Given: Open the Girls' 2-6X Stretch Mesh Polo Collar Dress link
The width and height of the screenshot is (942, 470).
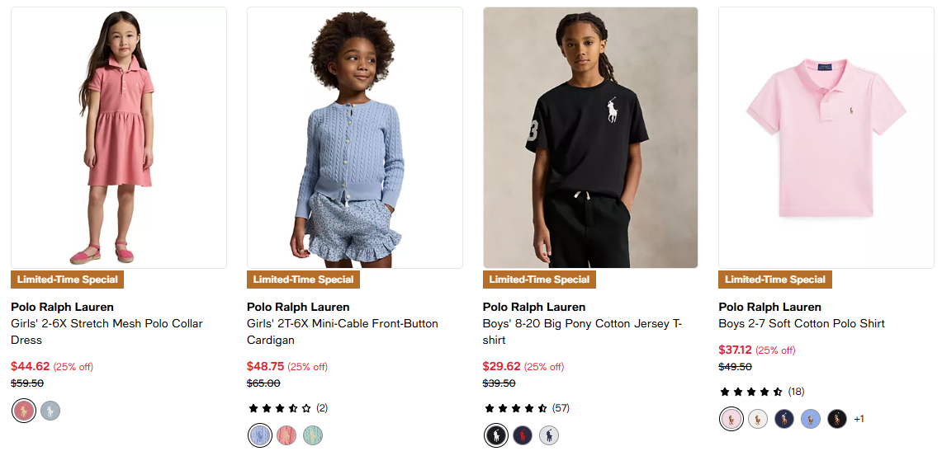Looking at the screenshot, I should click(x=107, y=331).
